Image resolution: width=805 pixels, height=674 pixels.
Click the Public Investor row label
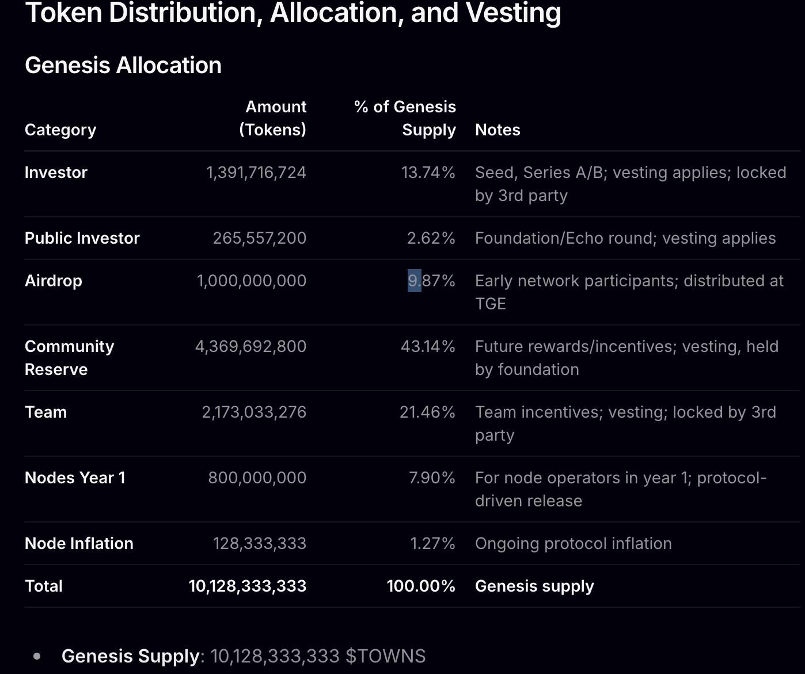(82, 238)
